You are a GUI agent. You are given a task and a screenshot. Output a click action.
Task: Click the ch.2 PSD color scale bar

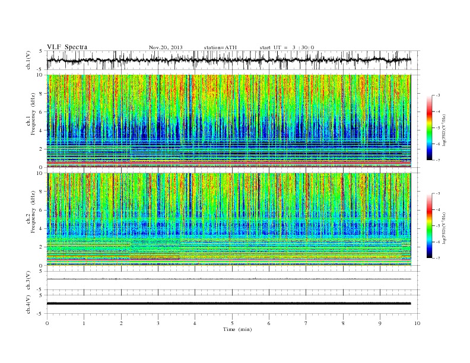pyautogui.click(x=430, y=226)
